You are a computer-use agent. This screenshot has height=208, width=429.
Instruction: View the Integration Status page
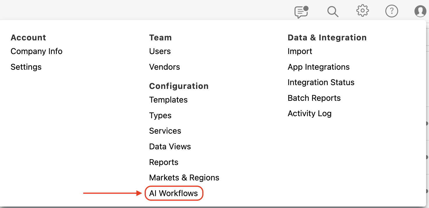[x=321, y=83]
